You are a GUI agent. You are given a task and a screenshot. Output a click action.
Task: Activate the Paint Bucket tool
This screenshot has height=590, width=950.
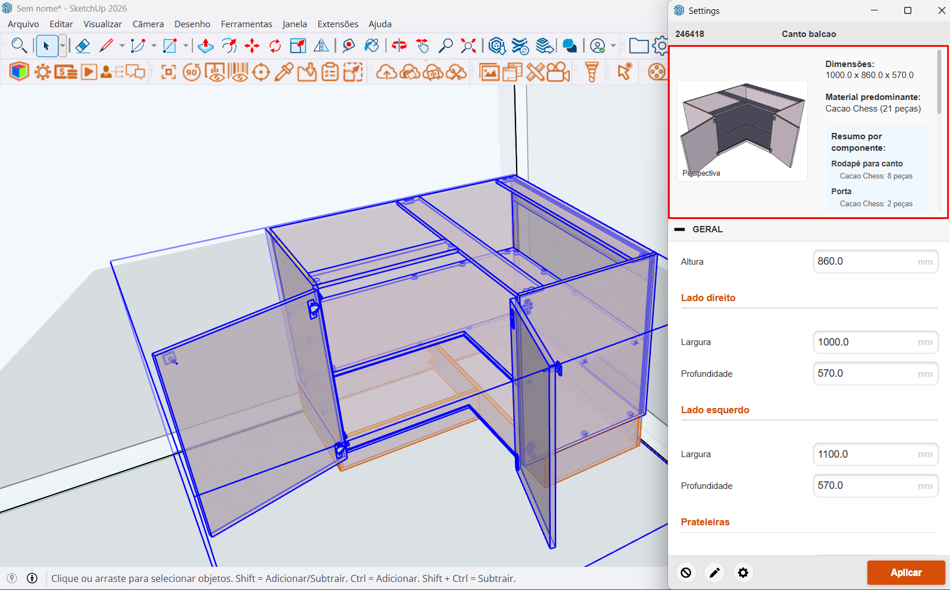372,46
